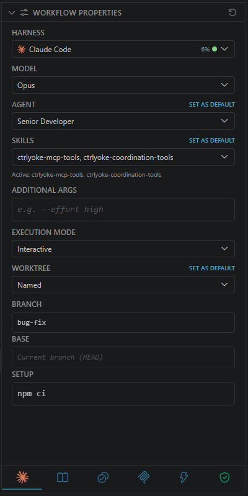Image resolution: width=248 pixels, height=496 pixels.
Task: Open the lightning bolt tab
Action: 184,477
